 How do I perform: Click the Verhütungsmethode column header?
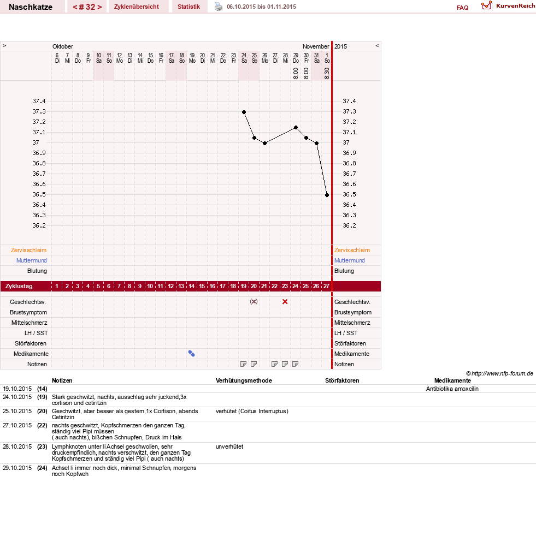(244, 380)
